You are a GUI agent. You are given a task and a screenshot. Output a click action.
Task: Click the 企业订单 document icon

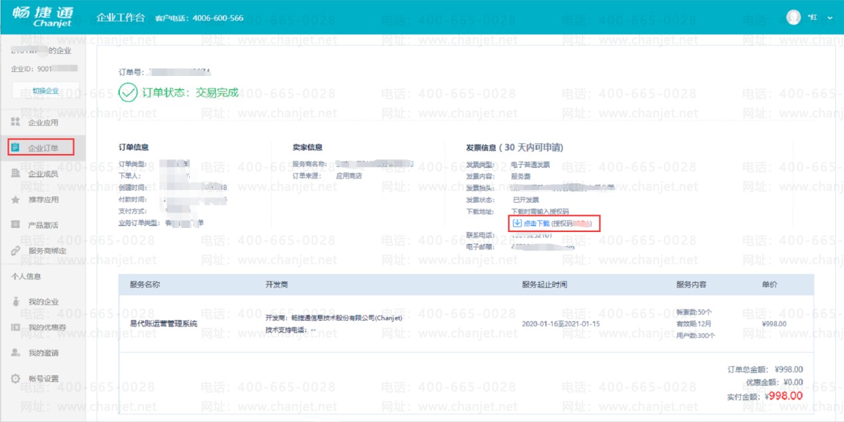tap(16, 147)
